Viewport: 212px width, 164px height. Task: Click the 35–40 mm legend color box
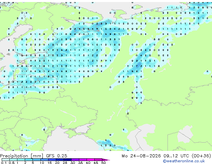[x=83, y=160]
